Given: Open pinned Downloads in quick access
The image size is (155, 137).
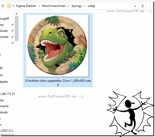Looking at the screenshot, I should [4, 31].
